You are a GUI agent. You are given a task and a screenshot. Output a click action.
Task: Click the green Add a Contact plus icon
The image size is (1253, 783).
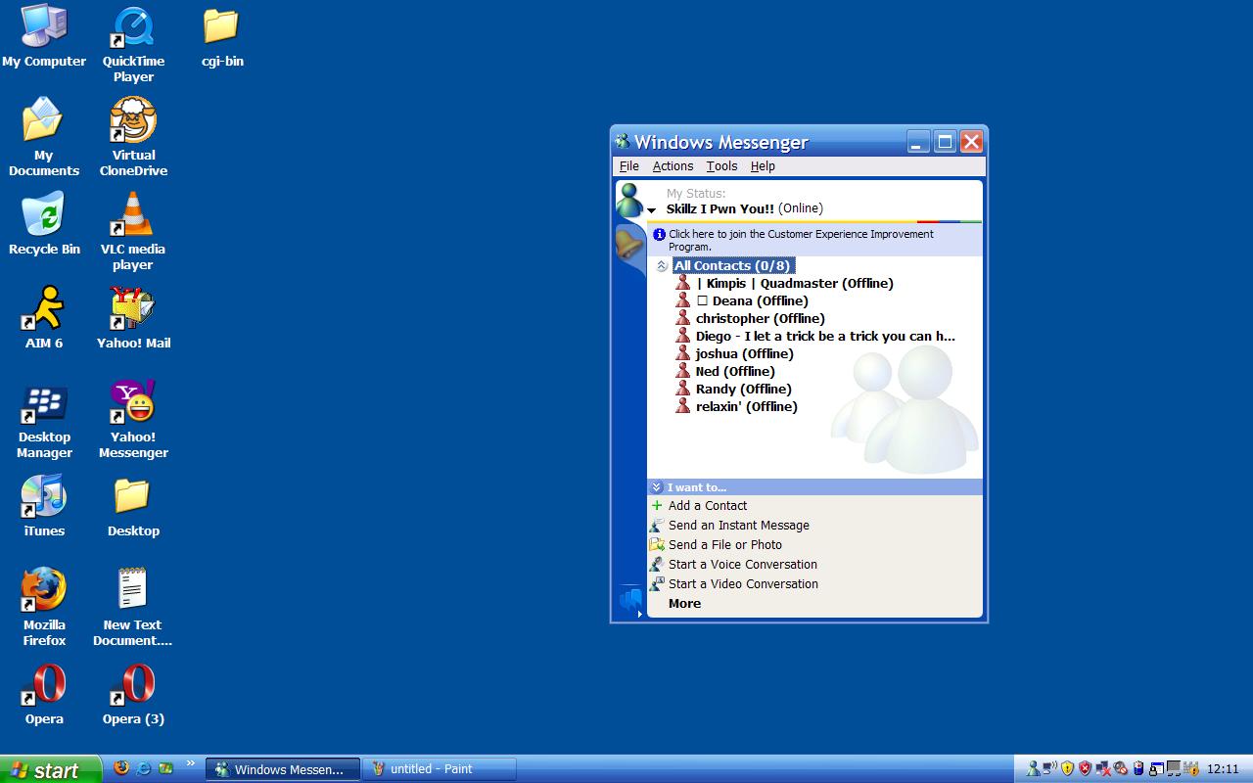coord(657,506)
